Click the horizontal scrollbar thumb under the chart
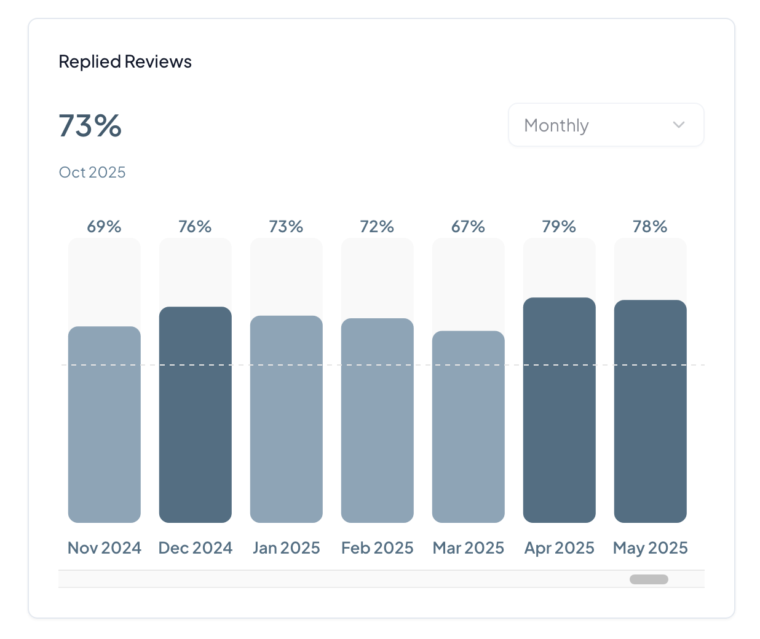760x639 pixels. click(649, 579)
